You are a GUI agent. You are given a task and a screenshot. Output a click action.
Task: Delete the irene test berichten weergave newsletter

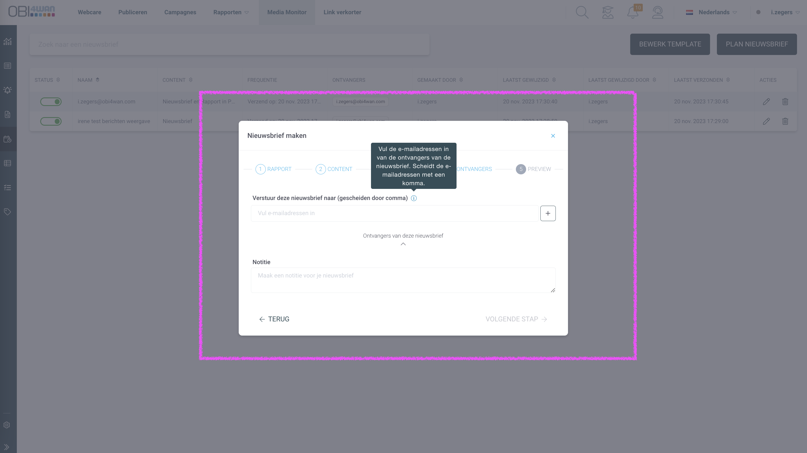tap(785, 121)
